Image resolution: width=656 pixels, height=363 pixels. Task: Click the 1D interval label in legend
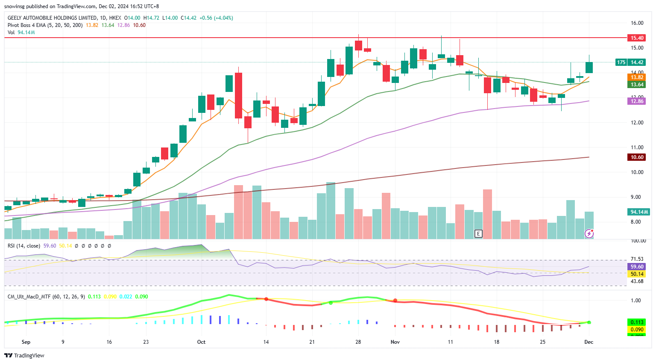coord(103,18)
